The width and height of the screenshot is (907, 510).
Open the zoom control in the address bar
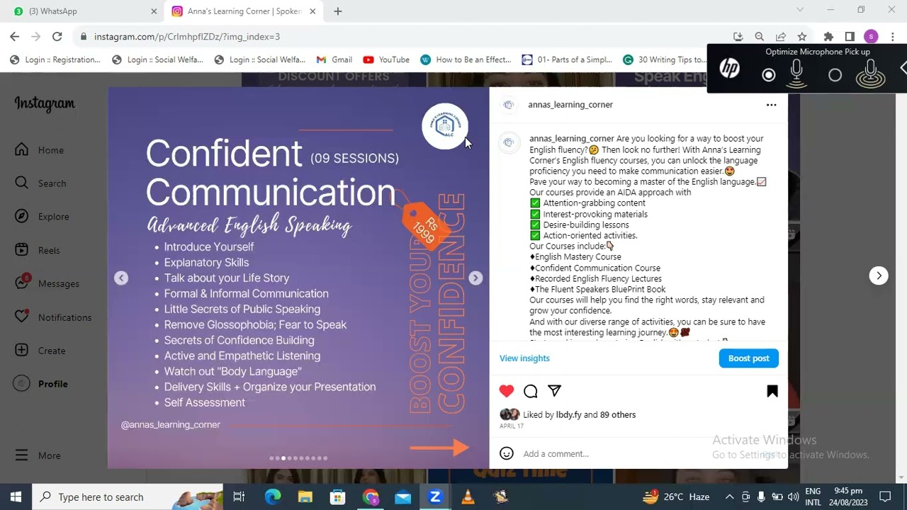pos(759,37)
